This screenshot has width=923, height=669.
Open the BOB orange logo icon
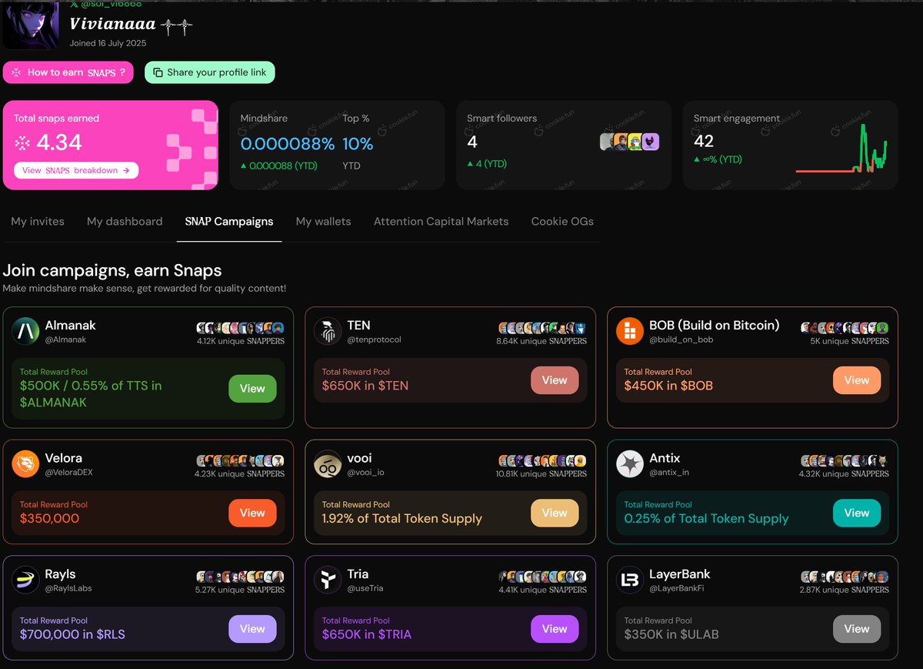tap(630, 332)
